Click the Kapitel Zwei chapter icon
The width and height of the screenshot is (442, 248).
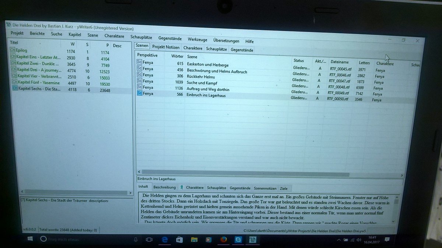coord(14,63)
